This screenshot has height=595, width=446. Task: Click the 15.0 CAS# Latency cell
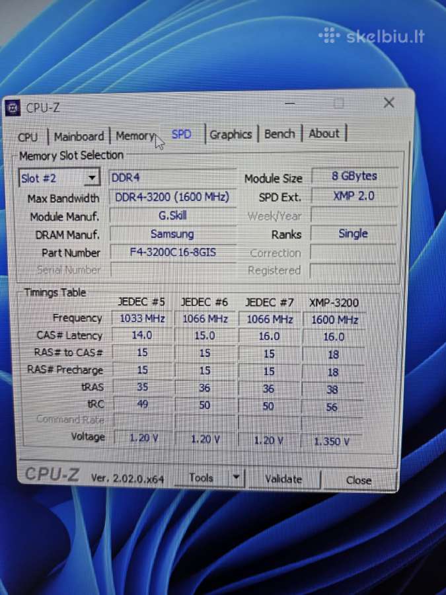click(205, 335)
